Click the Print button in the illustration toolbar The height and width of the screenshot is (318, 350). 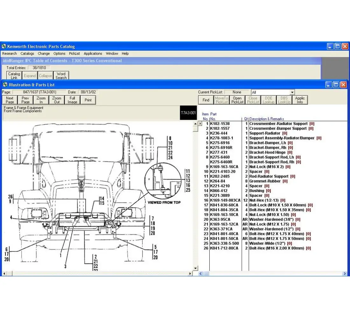pyautogui.click(x=88, y=100)
